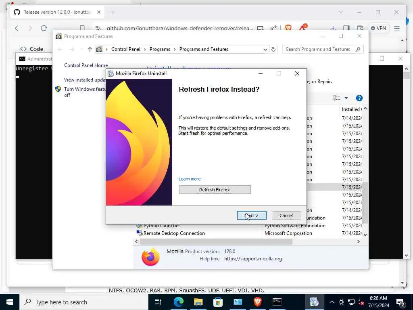Click the muted volume tray icon
413x310 pixels.
361,302
